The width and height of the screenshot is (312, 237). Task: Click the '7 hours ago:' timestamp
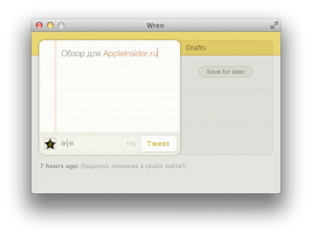coord(59,166)
